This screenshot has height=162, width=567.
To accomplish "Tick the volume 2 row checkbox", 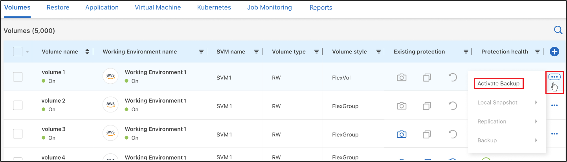I will tap(18, 105).
